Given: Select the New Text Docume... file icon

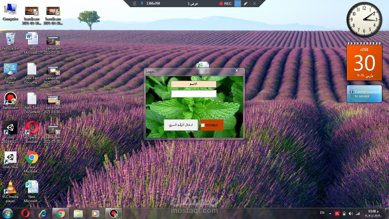Looking at the screenshot, I should (32, 73).
